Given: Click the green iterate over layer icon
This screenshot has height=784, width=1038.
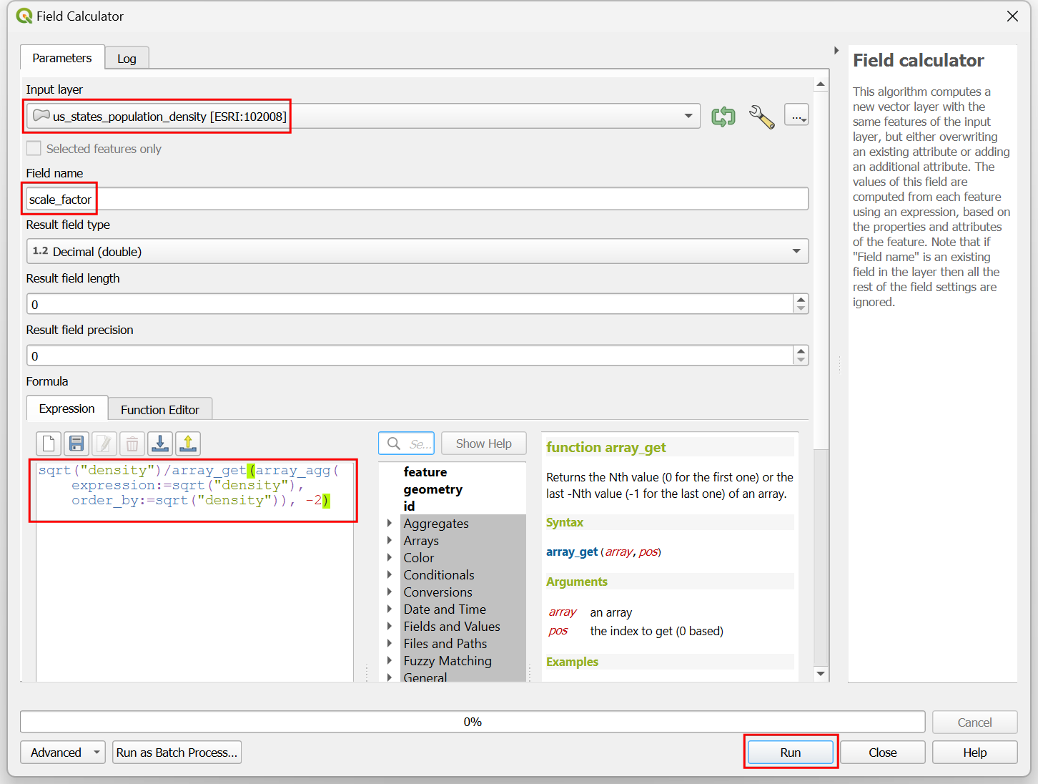Looking at the screenshot, I should coord(723,117).
